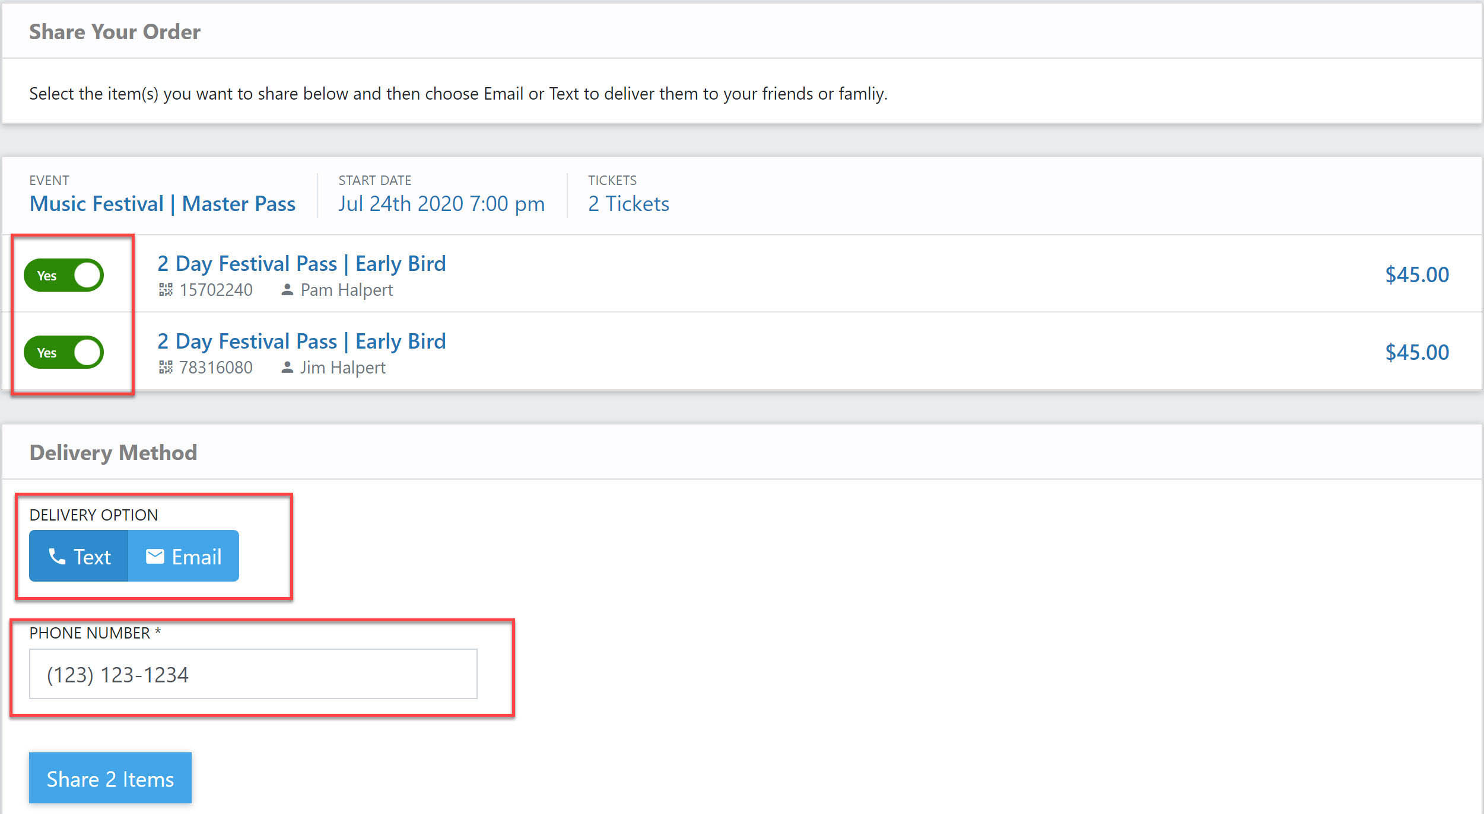The height and width of the screenshot is (814, 1484).
Task: Click QR code icon beside 78316080
Action: (166, 368)
